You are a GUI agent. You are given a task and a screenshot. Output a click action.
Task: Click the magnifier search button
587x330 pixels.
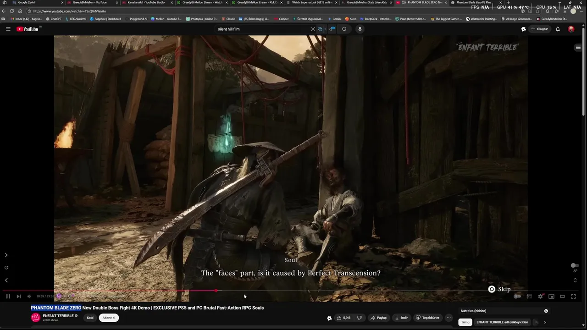tap(344, 29)
